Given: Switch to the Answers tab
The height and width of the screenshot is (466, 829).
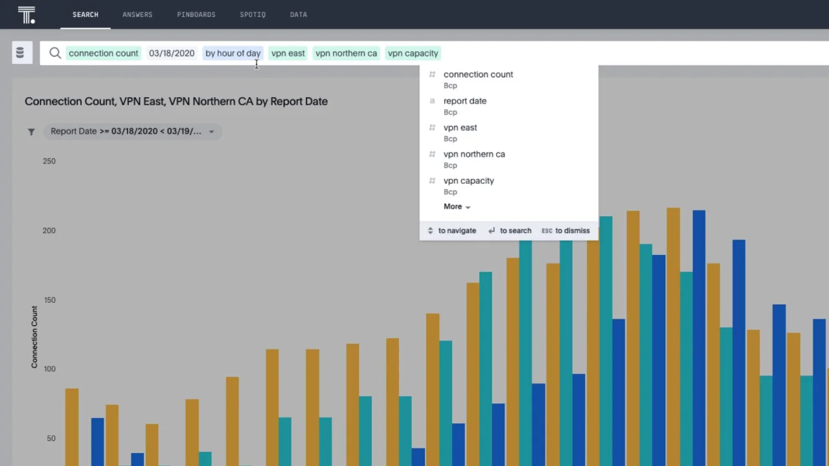Looking at the screenshot, I should tap(137, 14).
